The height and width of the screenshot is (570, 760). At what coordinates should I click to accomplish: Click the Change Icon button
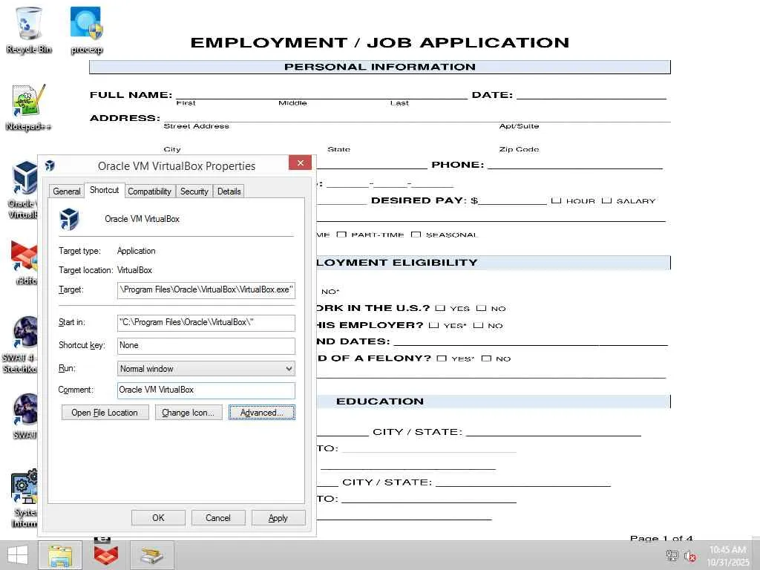[188, 413]
